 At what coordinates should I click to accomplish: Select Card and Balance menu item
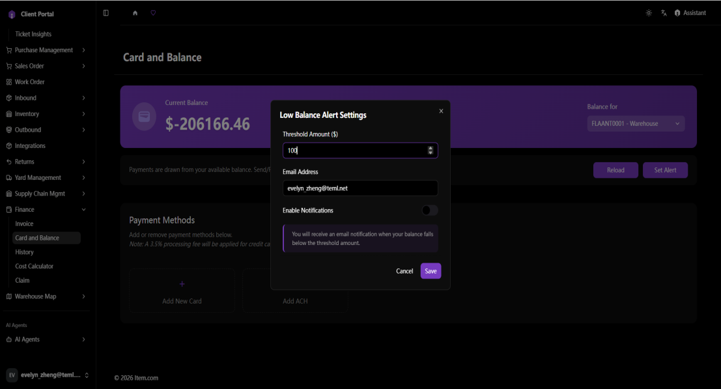(46, 238)
